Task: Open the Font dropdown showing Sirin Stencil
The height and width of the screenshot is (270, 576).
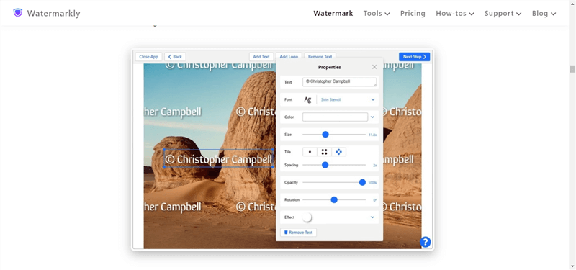Action: 348,99
